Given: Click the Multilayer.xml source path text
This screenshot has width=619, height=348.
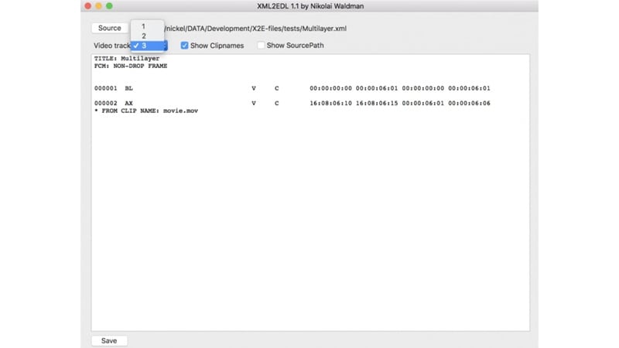Looking at the screenshot, I should pyautogui.click(x=256, y=29).
